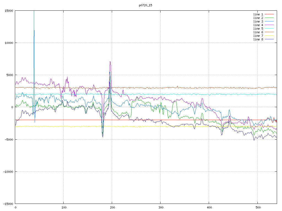Click the yellow line sample beside 'line 7'
282x211 pixels.
(269, 36)
